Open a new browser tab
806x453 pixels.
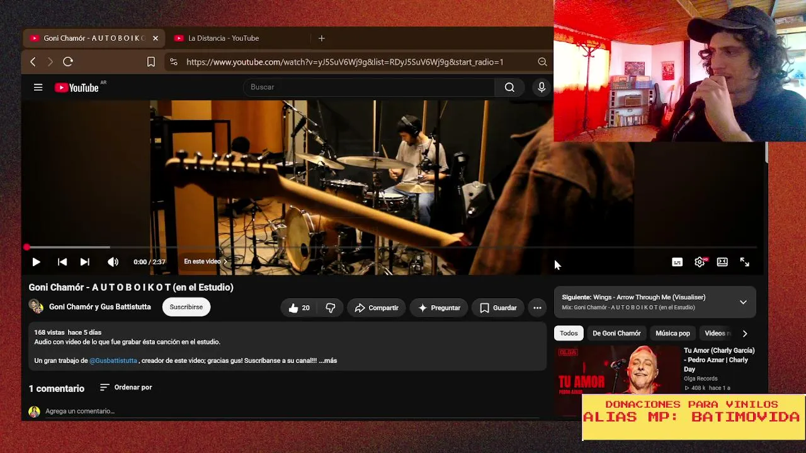(321, 38)
